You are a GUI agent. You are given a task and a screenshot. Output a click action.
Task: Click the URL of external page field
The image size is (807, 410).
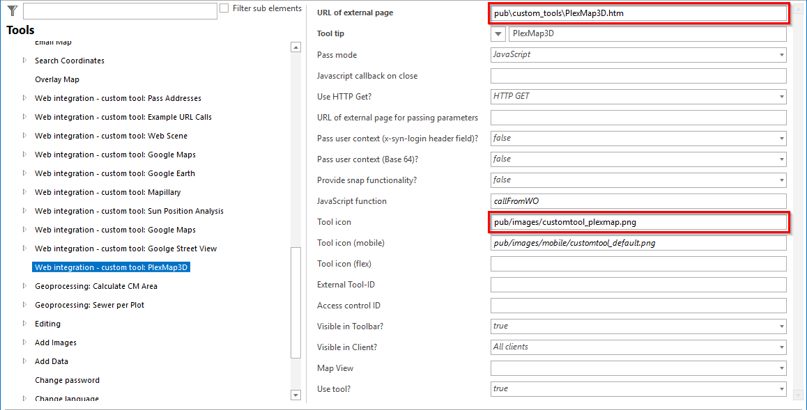(x=638, y=13)
